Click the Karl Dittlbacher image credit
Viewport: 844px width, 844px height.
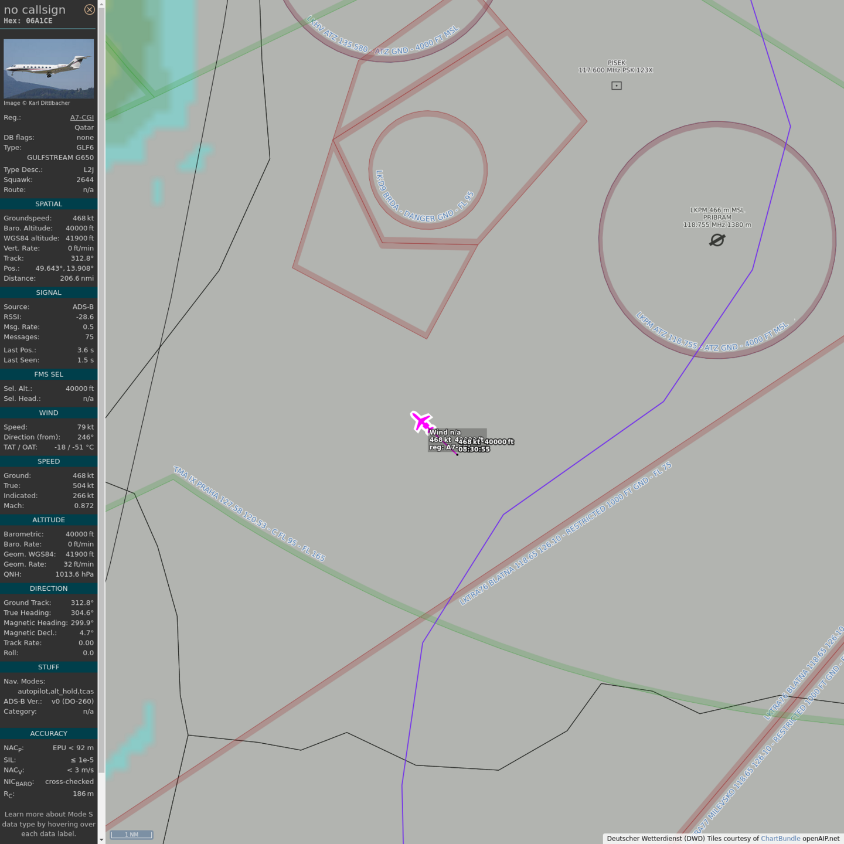tap(37, 103)
